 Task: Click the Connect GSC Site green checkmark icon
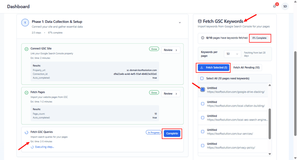click(27, 49)
